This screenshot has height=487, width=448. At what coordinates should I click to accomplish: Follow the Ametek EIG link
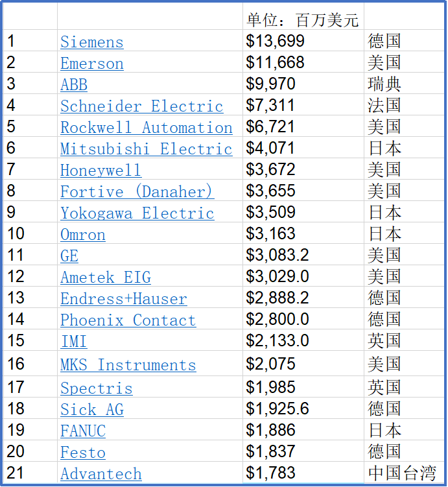coord(105,278)
